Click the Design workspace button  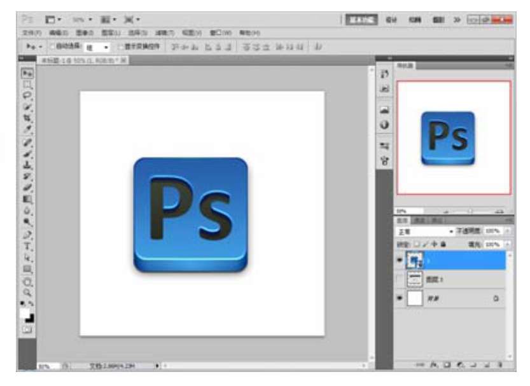tap(391, 20)
